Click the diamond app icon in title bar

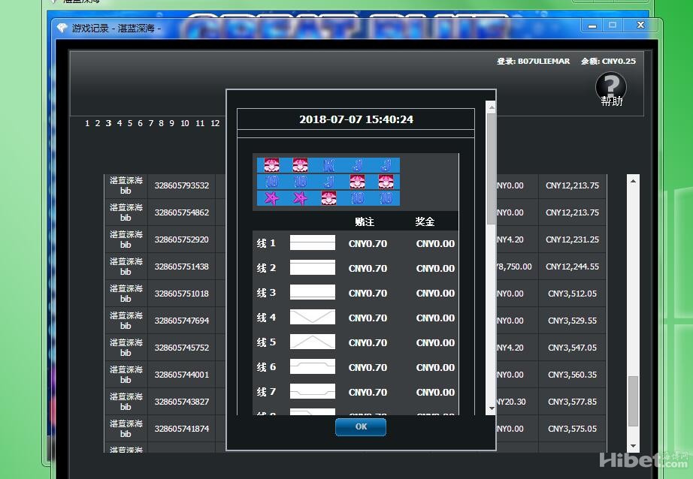click(62, 28)
